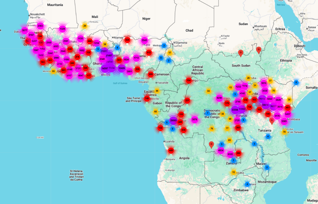Select the orange cluster 29 near Timbuktu
Image resolution: width=318 pixels, height=204 pixels.
tap(84, 26)
